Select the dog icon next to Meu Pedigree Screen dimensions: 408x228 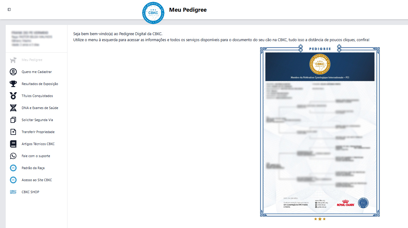coord(13,60)
